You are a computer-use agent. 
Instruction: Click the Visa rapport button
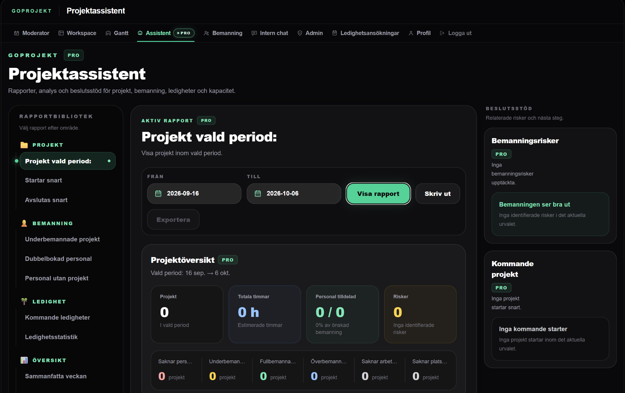[378, 194]
